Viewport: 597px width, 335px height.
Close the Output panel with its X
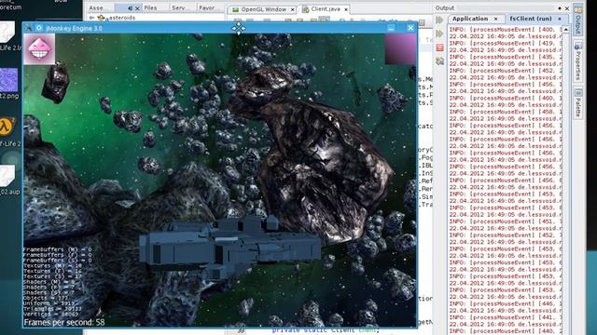click(x=567, y=8)
